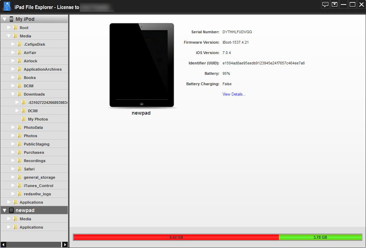The image size is (366, 248).
Task: Collapse the Downloads folder
Action: [x=13, y=94]
